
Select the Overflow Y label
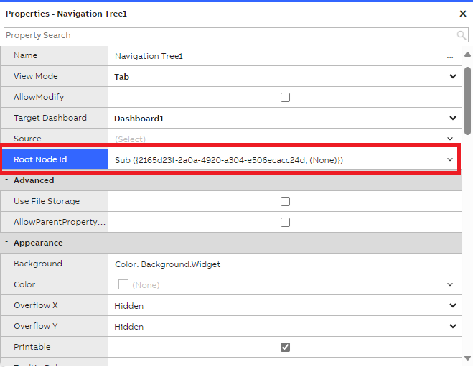tap(36, 326)
